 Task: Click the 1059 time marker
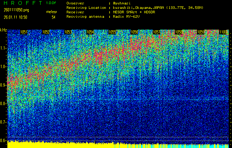[201, 32]
